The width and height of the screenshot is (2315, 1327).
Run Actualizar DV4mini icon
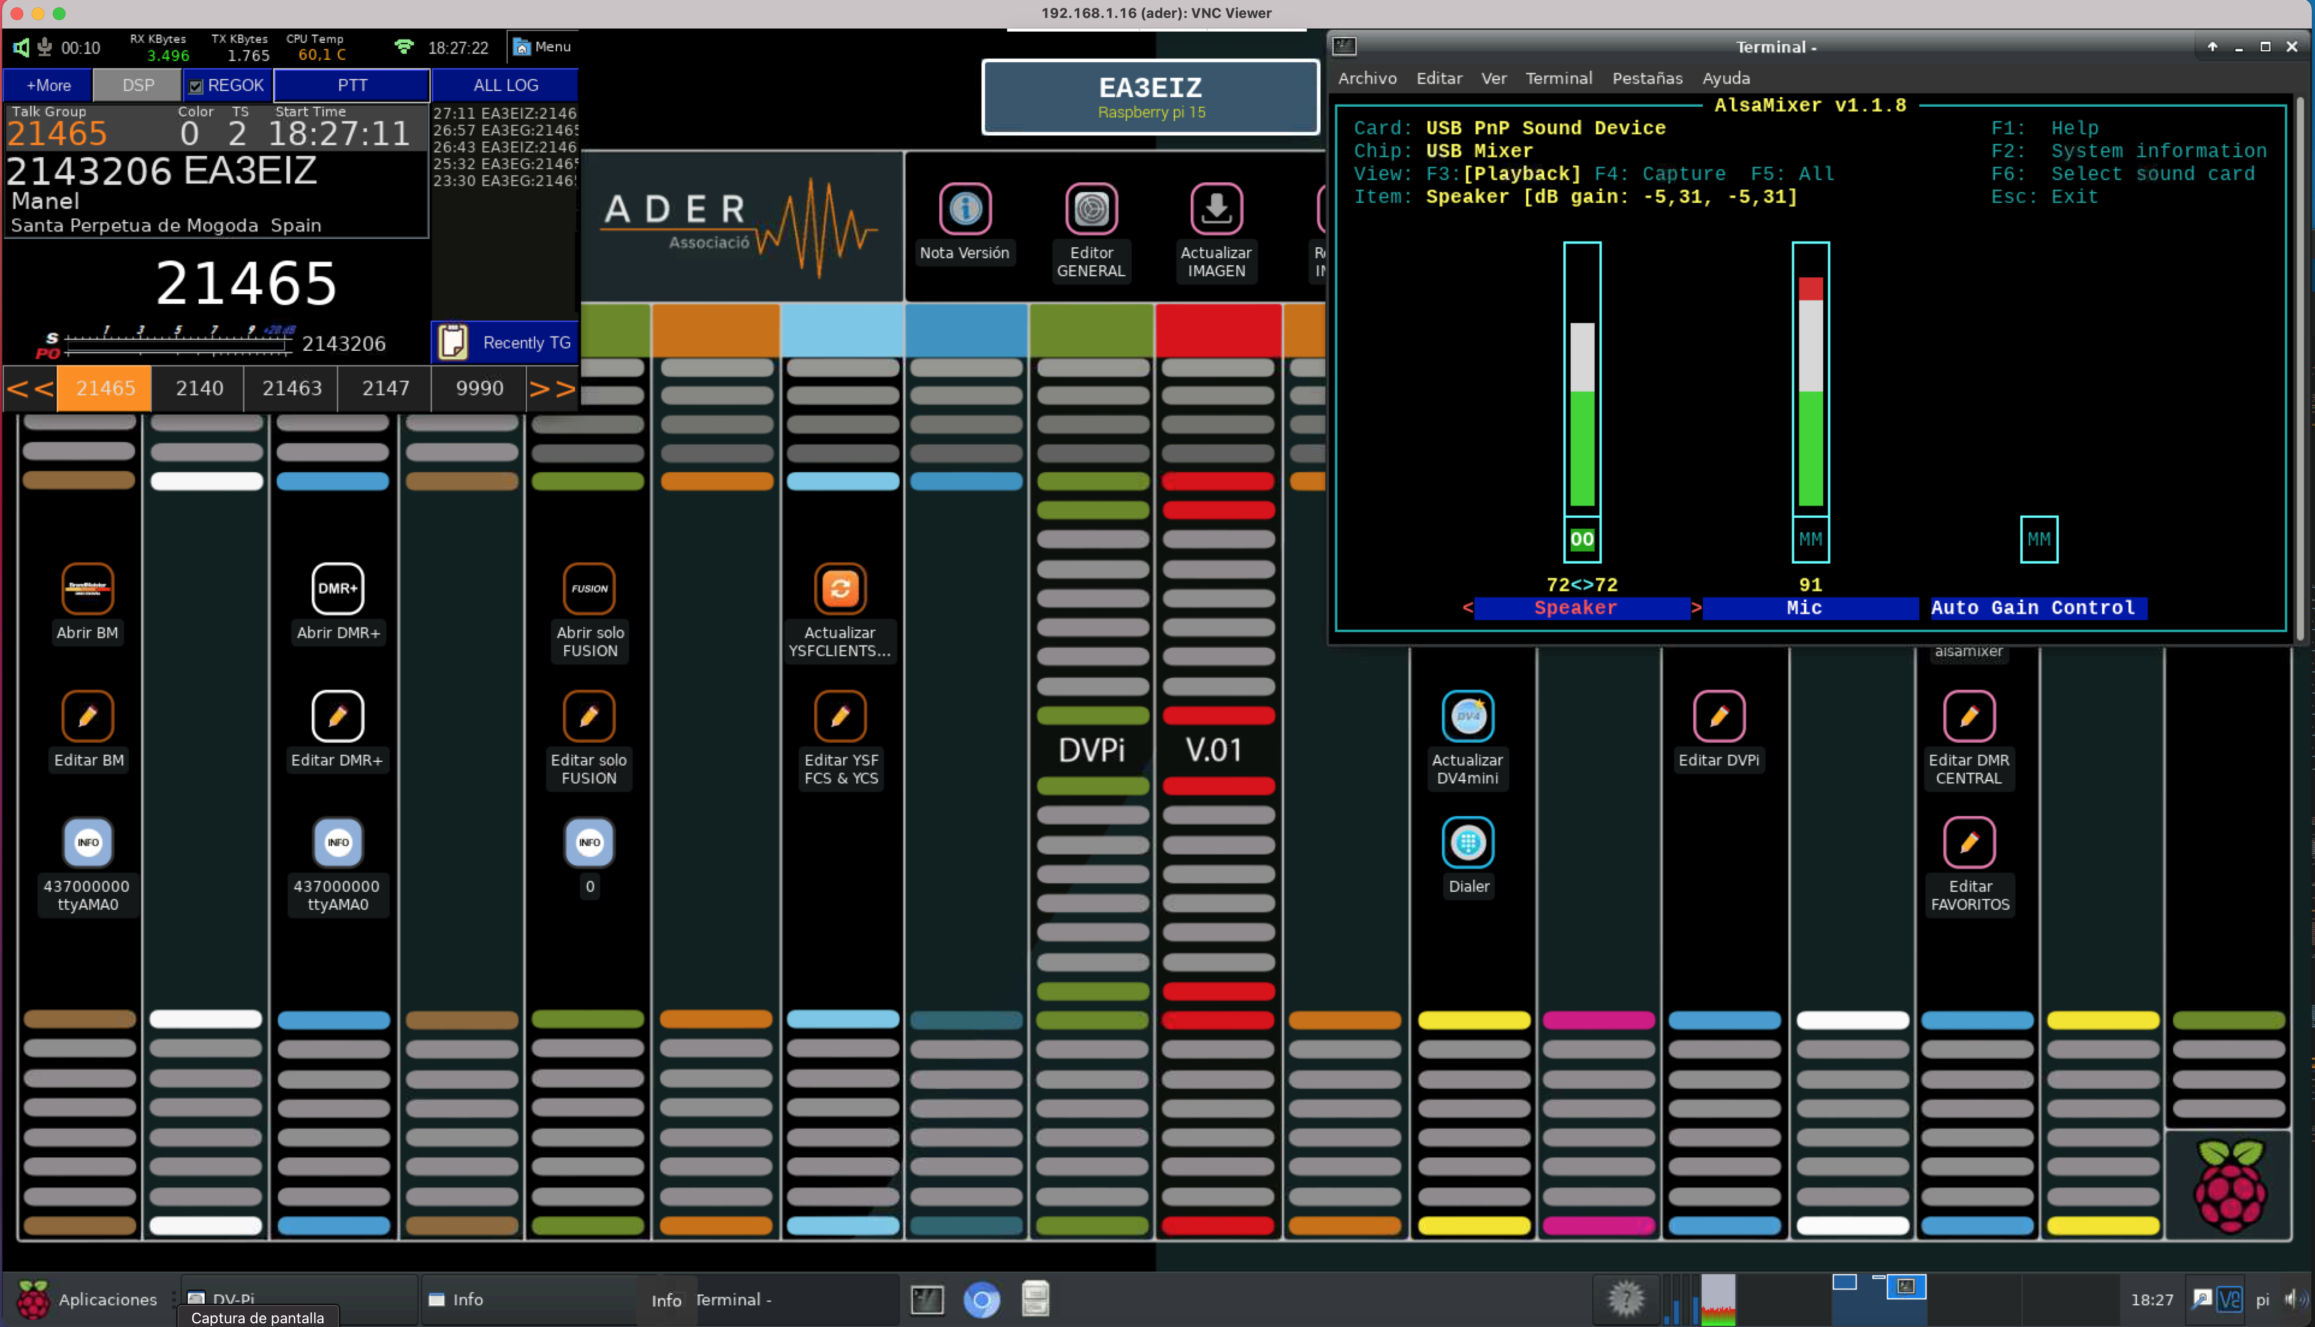tap(1468, 715)
